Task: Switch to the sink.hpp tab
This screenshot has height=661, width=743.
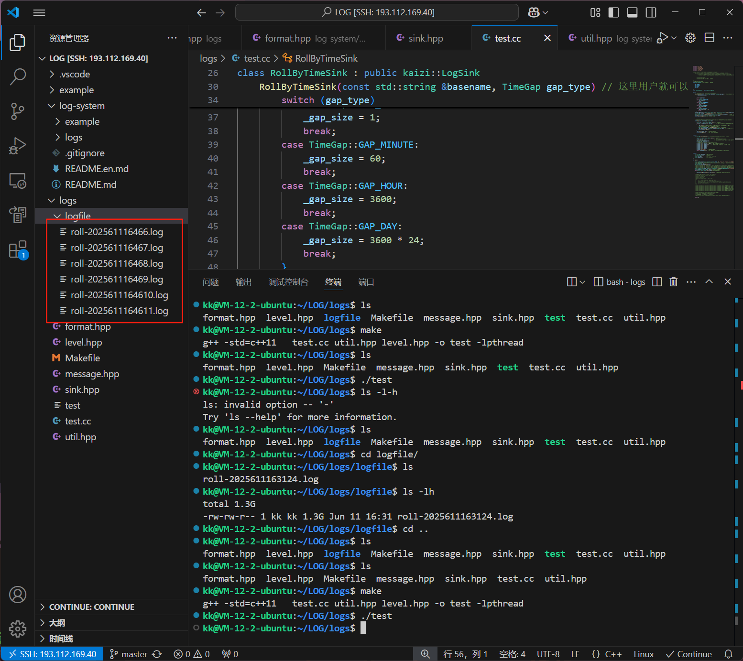Action: tap(428, 38)
